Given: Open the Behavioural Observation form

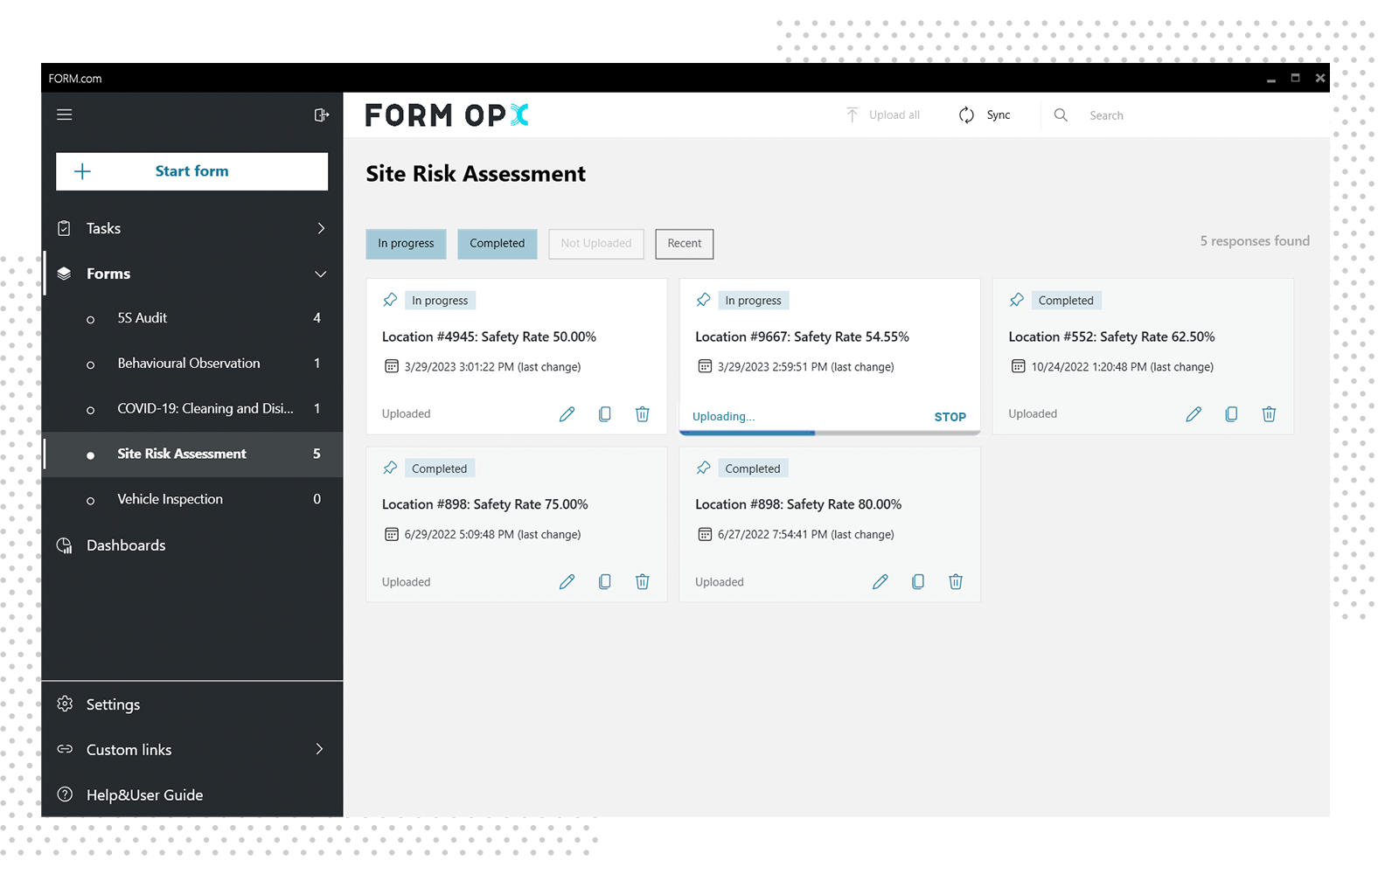Looking at the screenshot, I should (x=192, y=364).
